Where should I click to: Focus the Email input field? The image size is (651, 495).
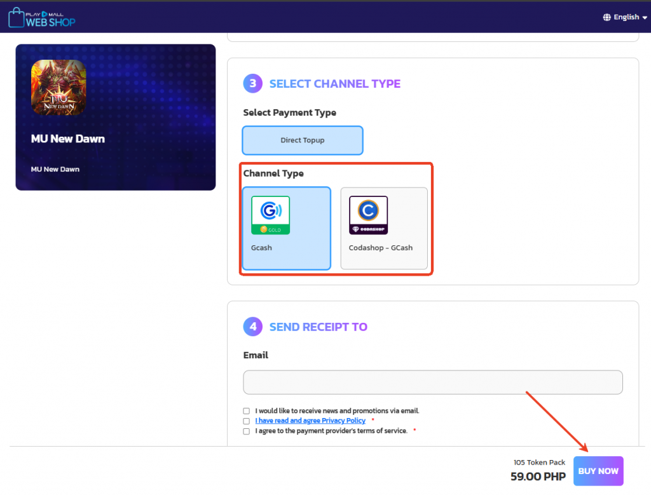point(432,382)
